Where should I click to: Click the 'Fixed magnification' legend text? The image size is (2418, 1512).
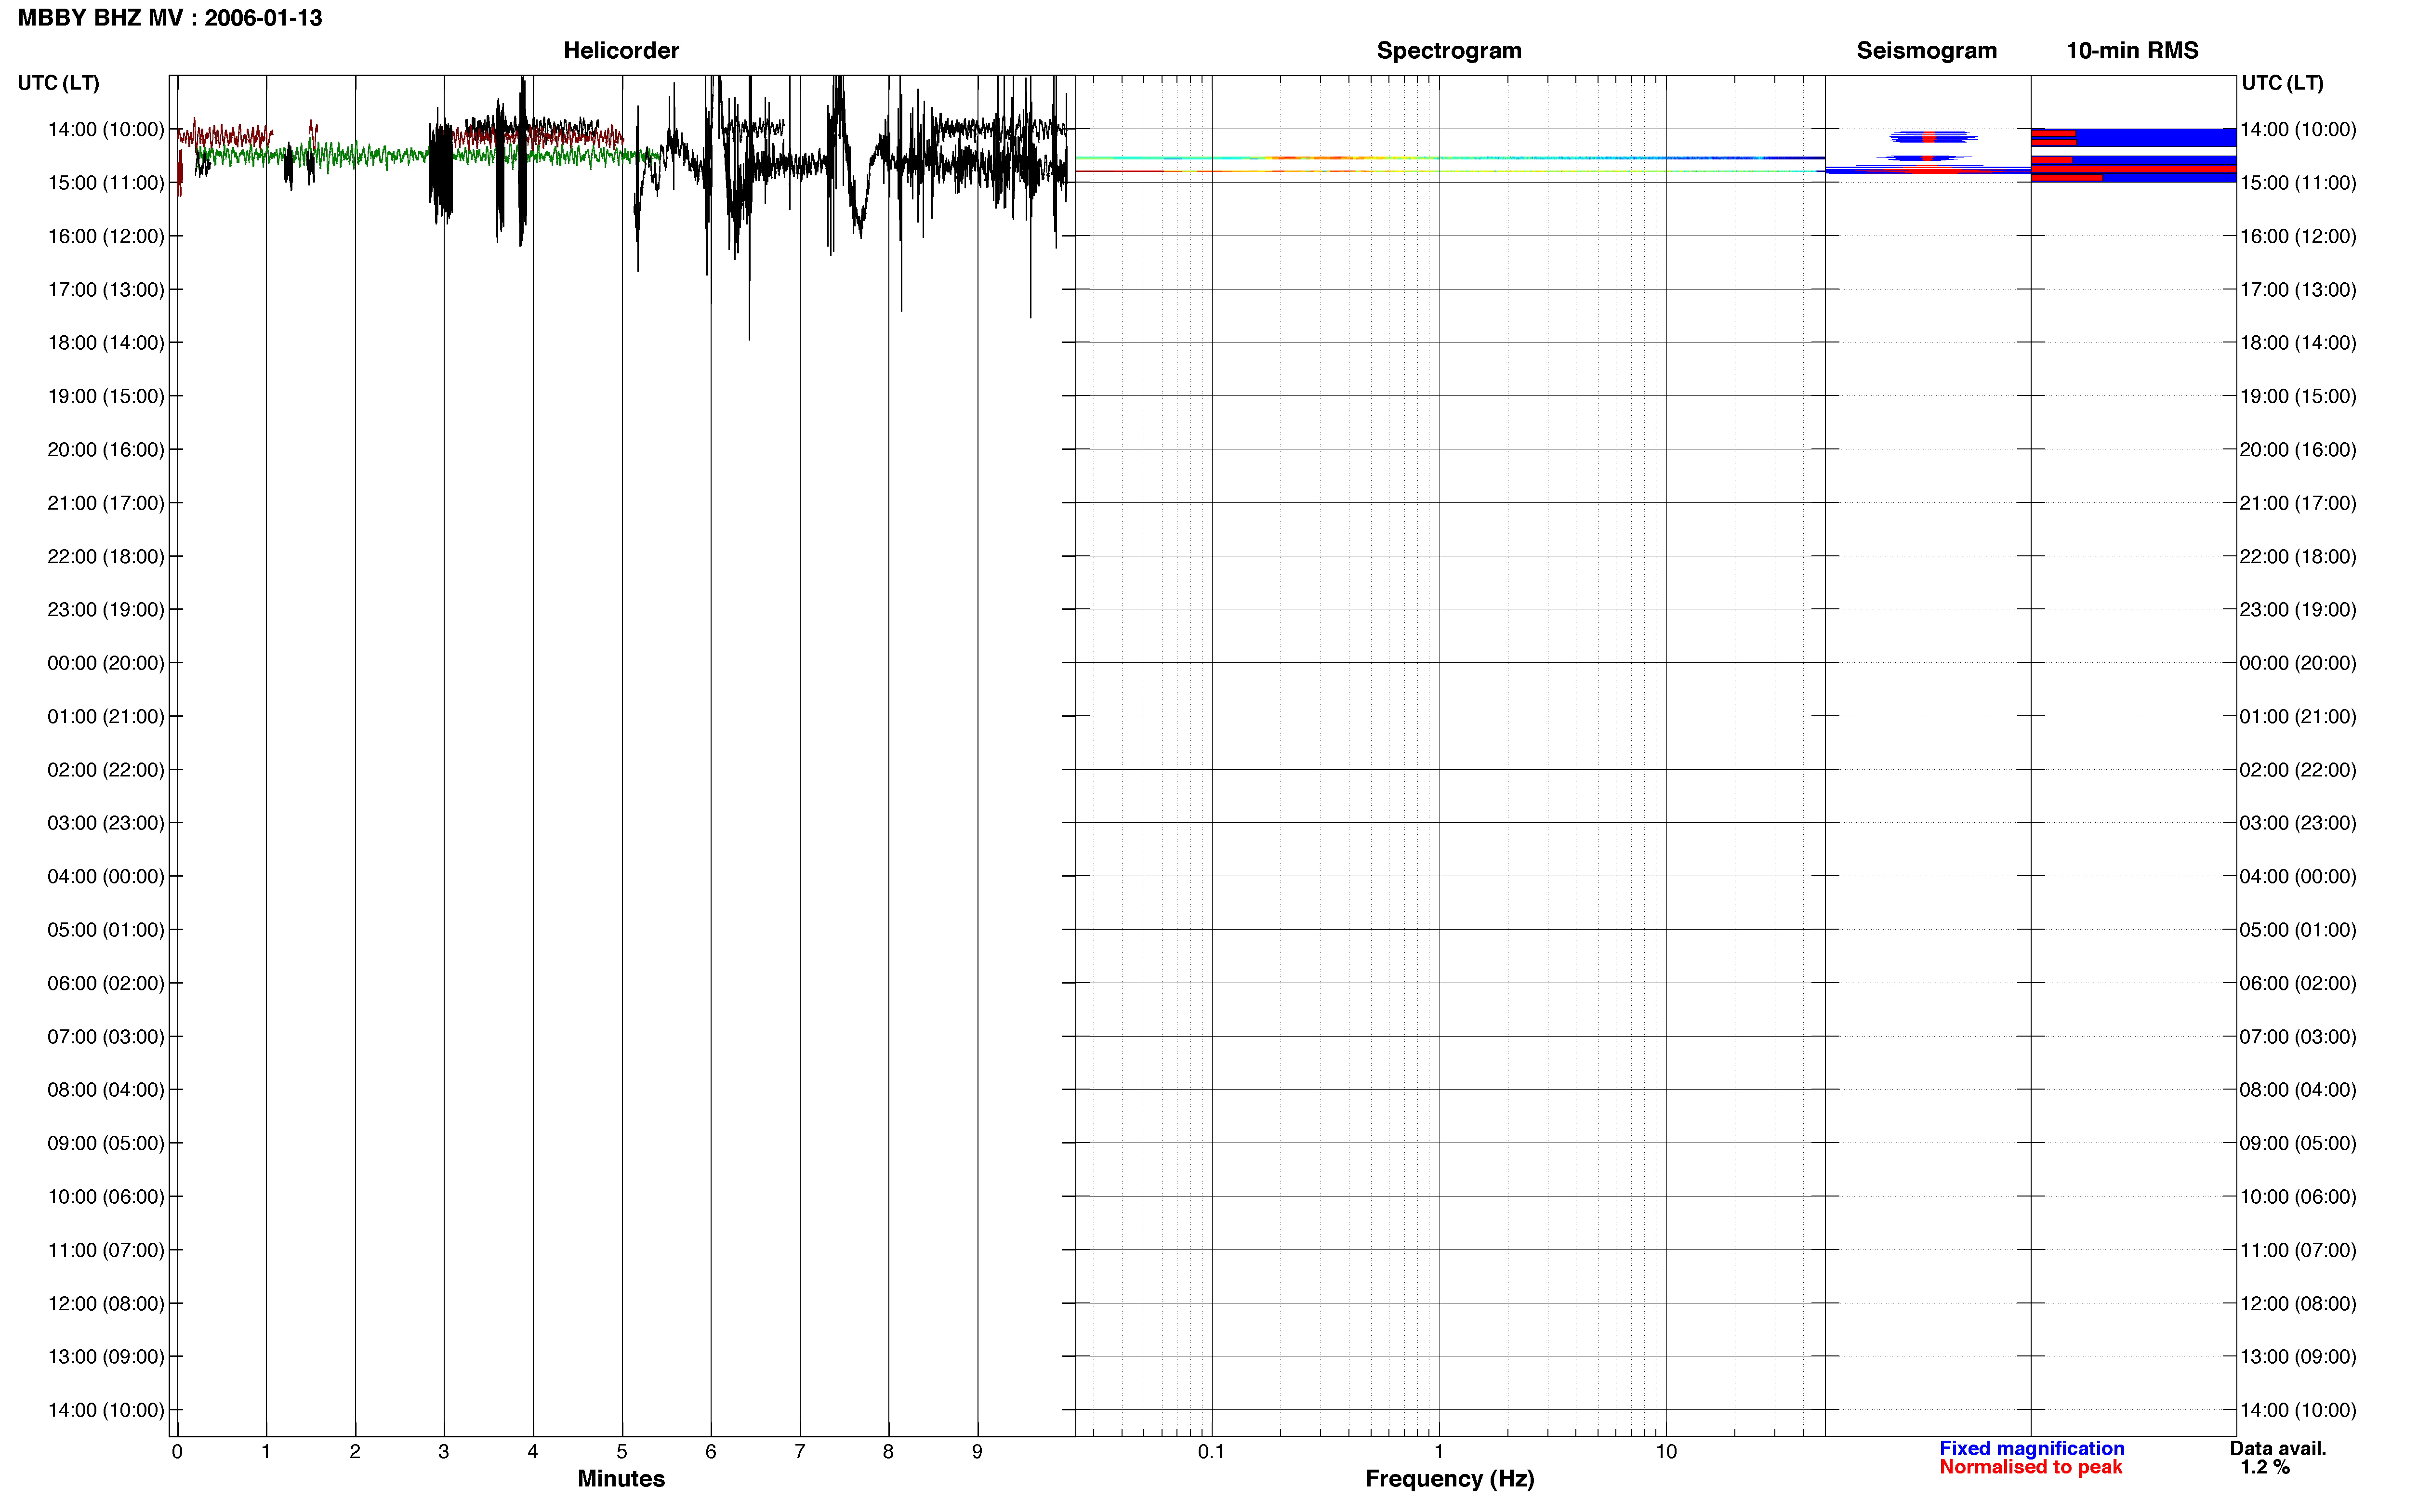pos(2032,1448)
